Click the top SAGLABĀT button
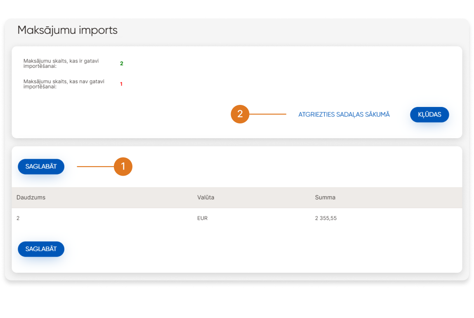The height and width of the screenshot is (318, 474). point(41,167)
